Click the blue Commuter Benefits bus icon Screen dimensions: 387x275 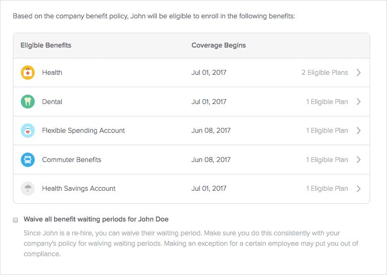pyautogui.click(x=28, y=160)
